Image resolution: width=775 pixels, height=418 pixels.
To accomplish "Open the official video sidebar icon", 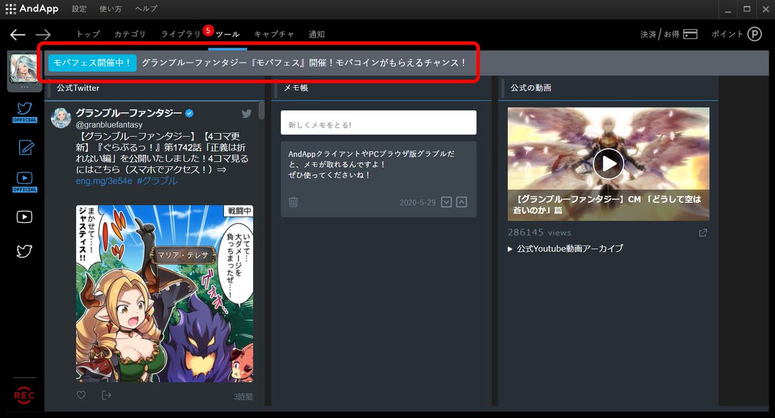I will [25, 182].
